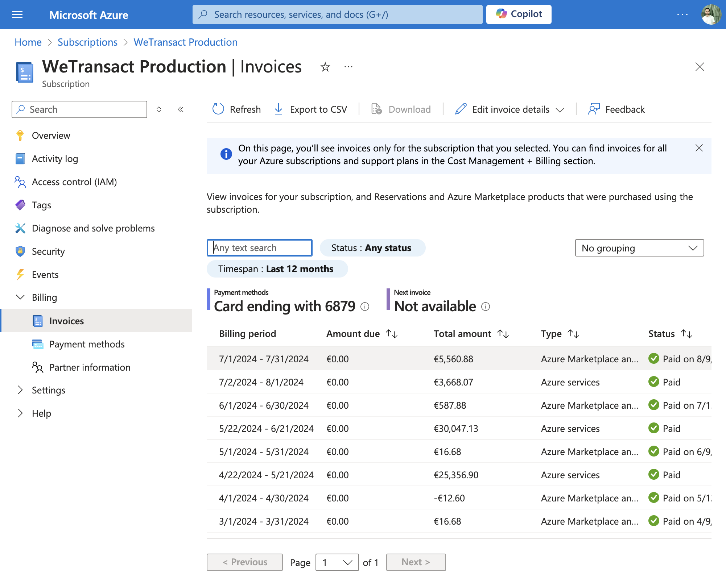Image resolution: width=726 pixels, height=571 pixels.
Task: Open Partner information
Action: 90,367
